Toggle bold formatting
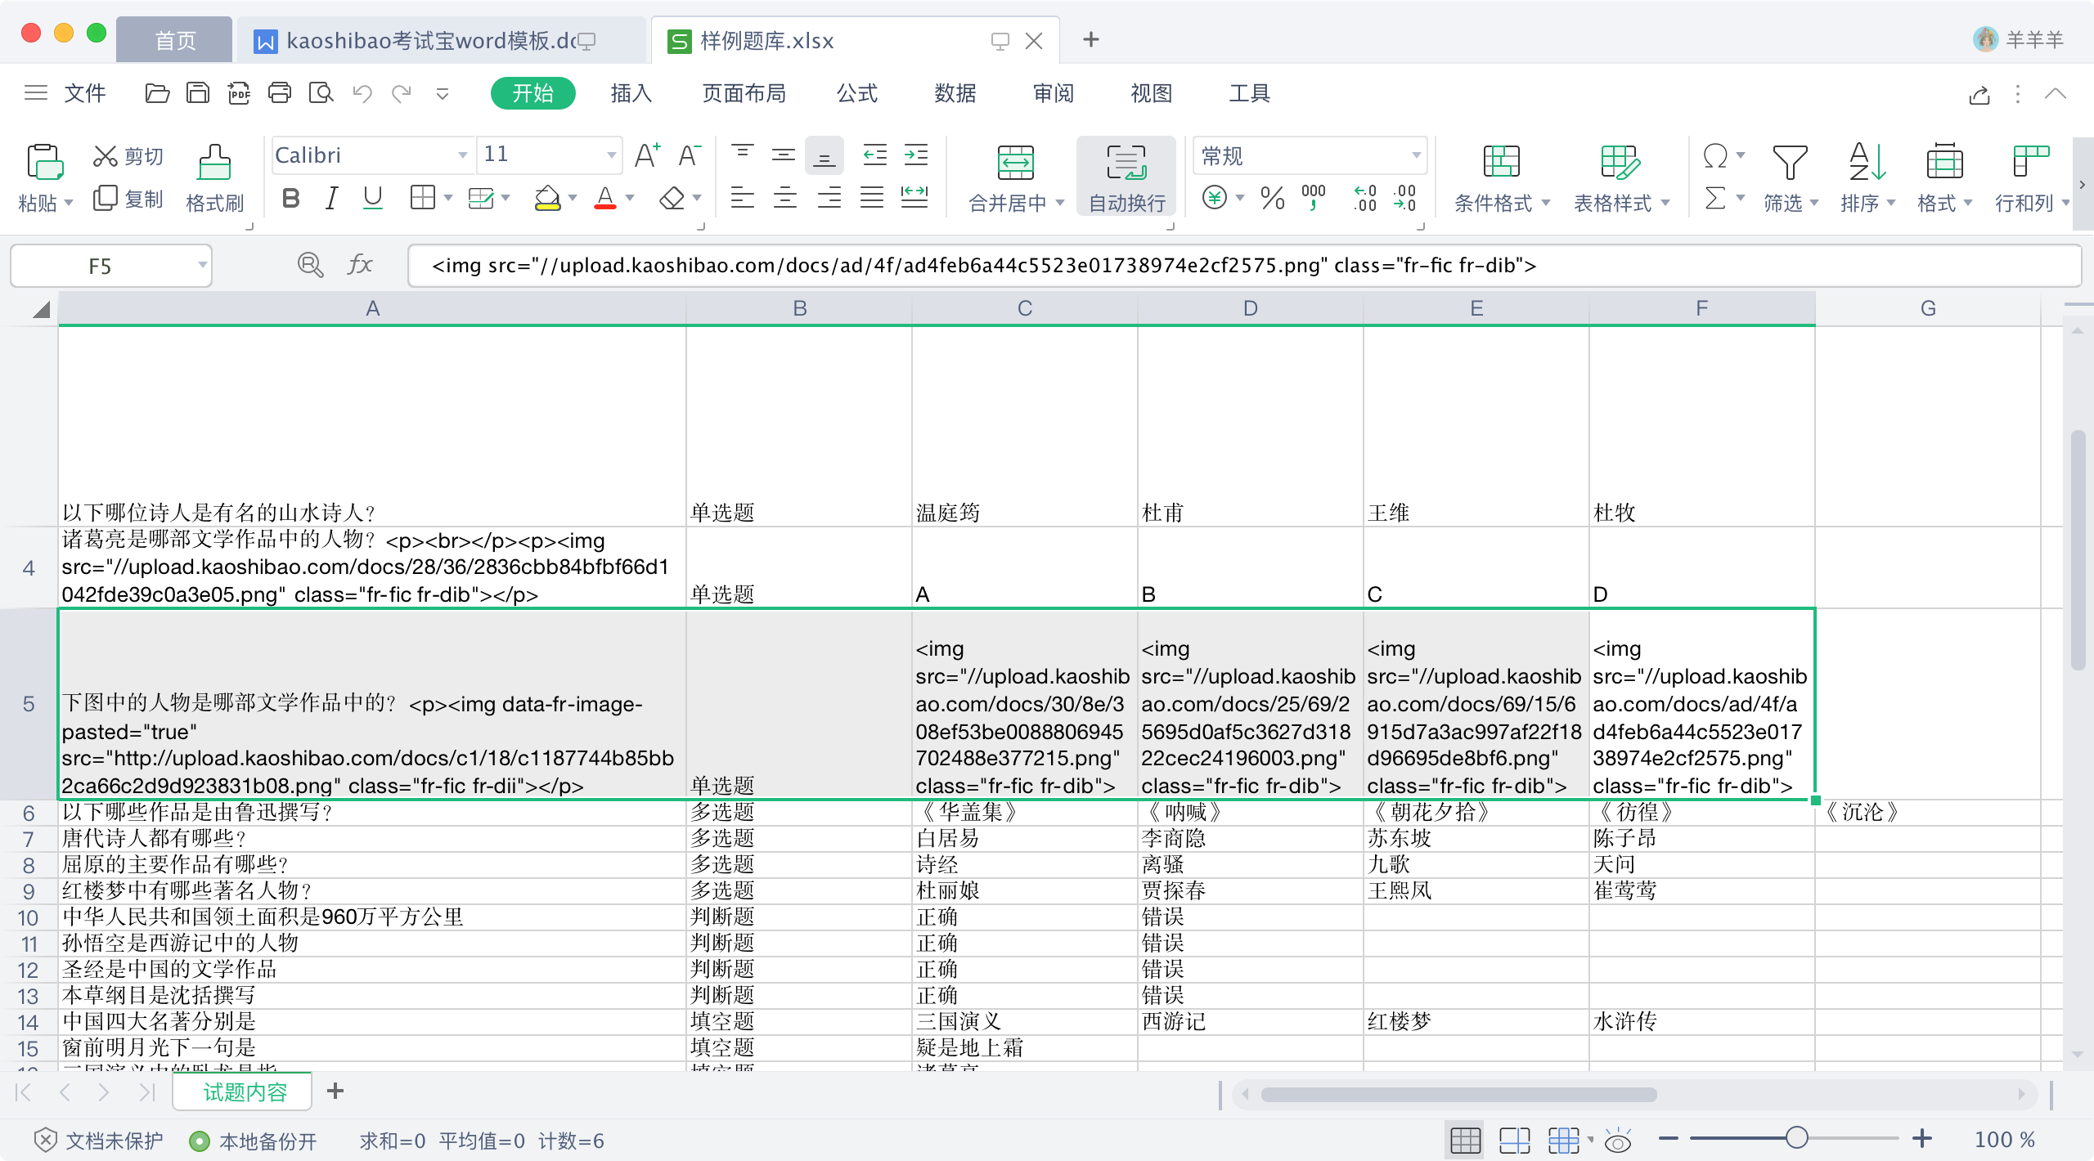Viewport: 2094px width, 1161px height. [x=290, y=198]
